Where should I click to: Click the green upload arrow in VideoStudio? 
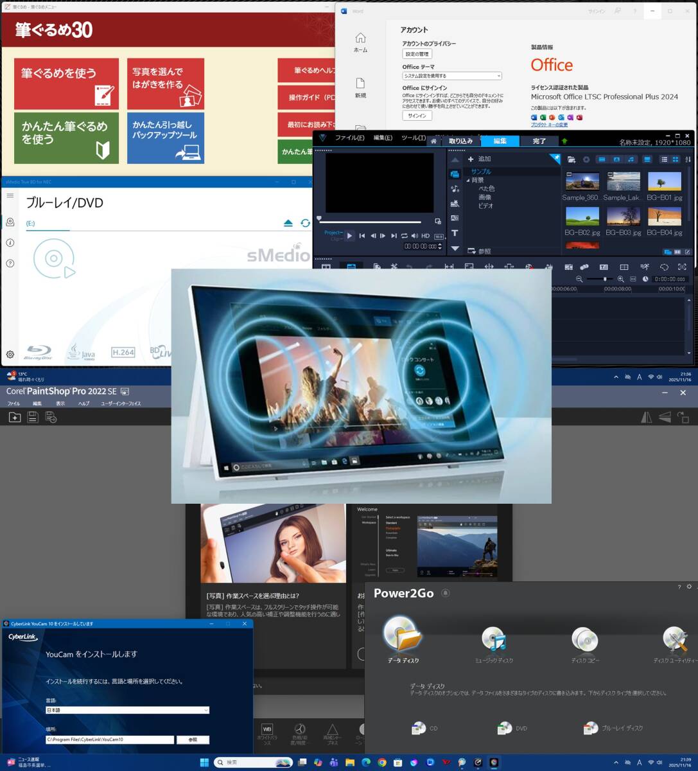564,141
